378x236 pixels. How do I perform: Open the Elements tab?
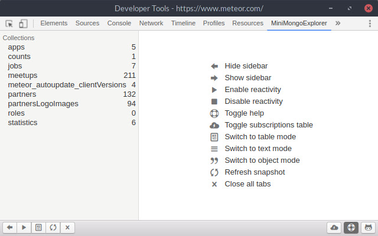pos(54,23)
